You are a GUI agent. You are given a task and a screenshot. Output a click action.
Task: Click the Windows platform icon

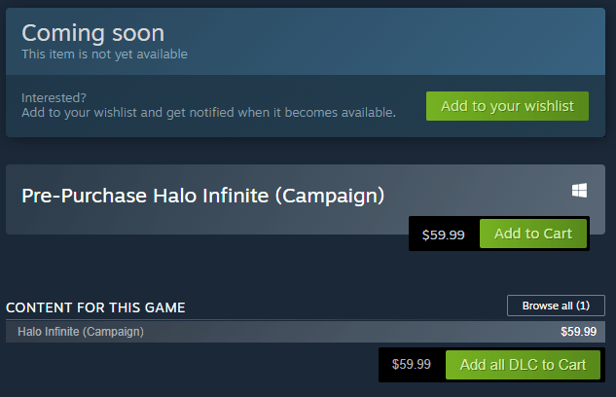579,191
